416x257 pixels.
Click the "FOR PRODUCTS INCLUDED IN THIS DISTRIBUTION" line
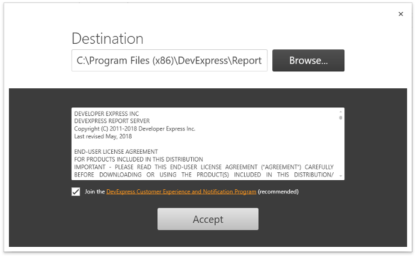click(138, 160)
